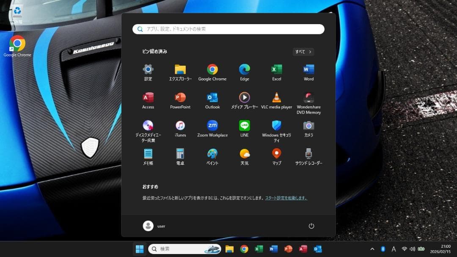The image size is (457, 257).
Task: Open the power options button
Action: point(311,226)
